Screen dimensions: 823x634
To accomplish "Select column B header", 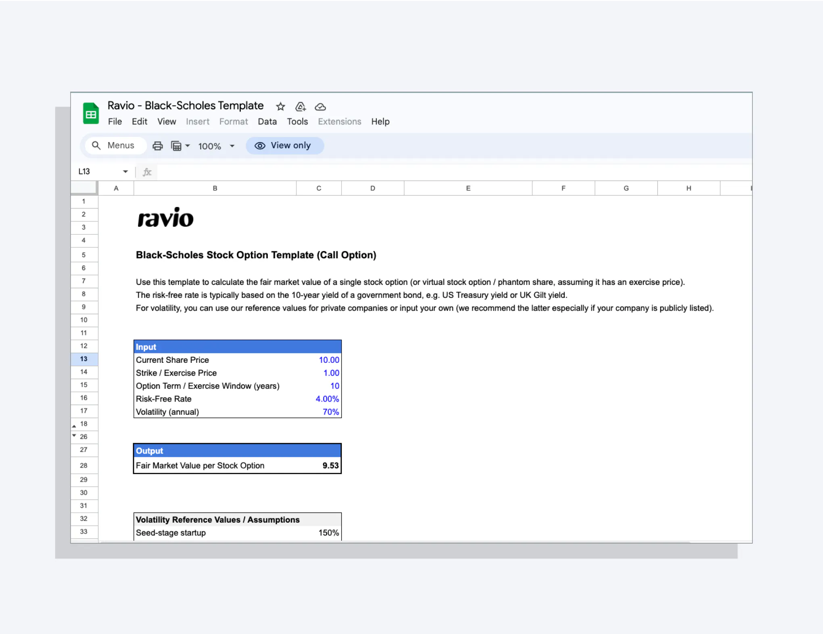I will pos(215,188).
